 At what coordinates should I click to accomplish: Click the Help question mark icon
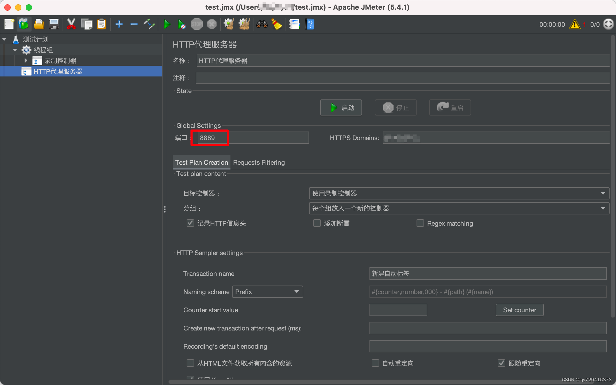tap(310, 24)
